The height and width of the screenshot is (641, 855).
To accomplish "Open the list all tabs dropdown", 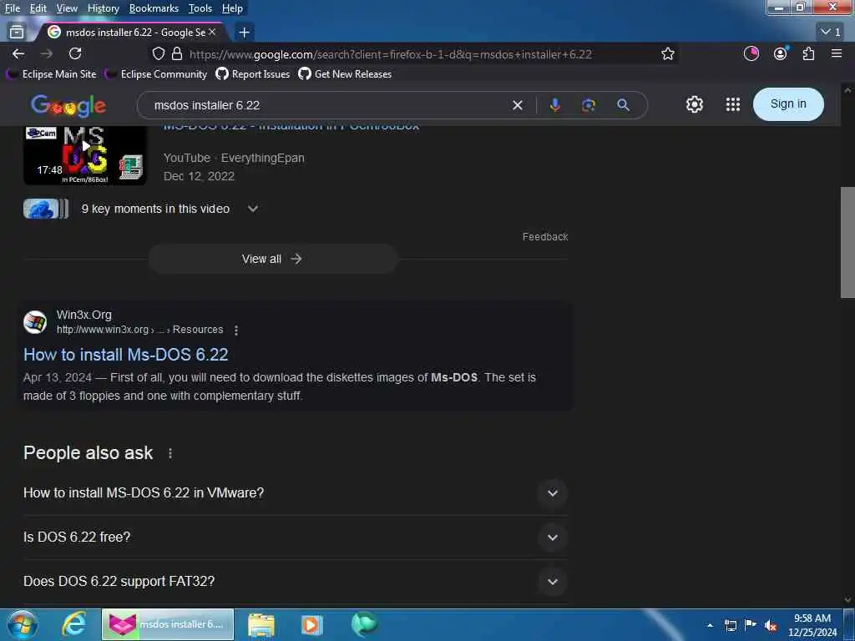I will click(831, 33).
